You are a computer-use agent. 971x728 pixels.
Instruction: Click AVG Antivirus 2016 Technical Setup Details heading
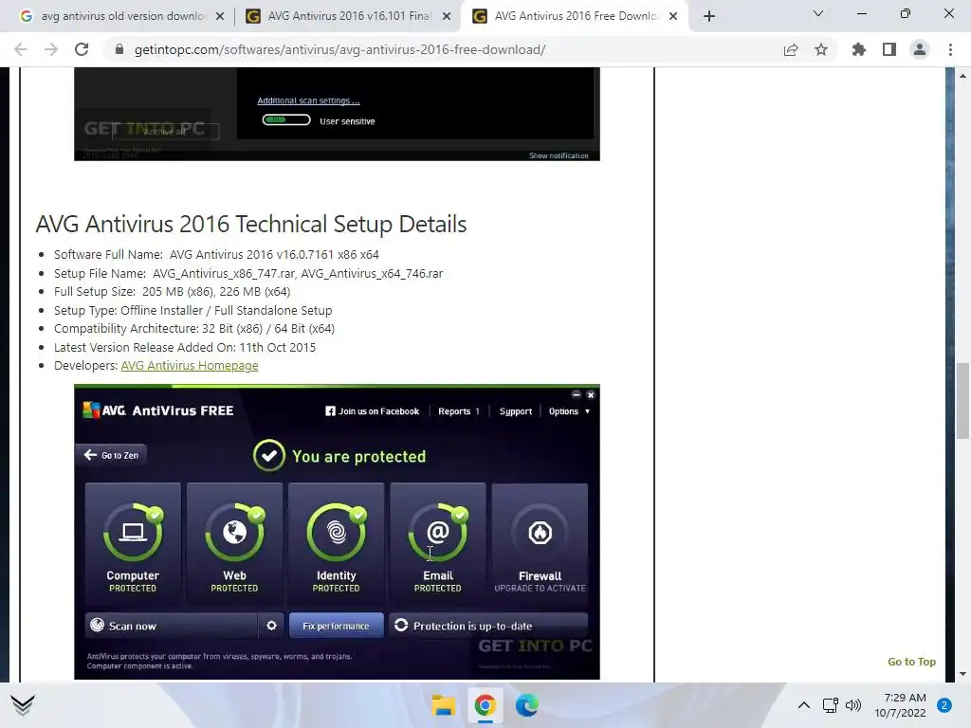pyautogui.click(x=250, y=224)
